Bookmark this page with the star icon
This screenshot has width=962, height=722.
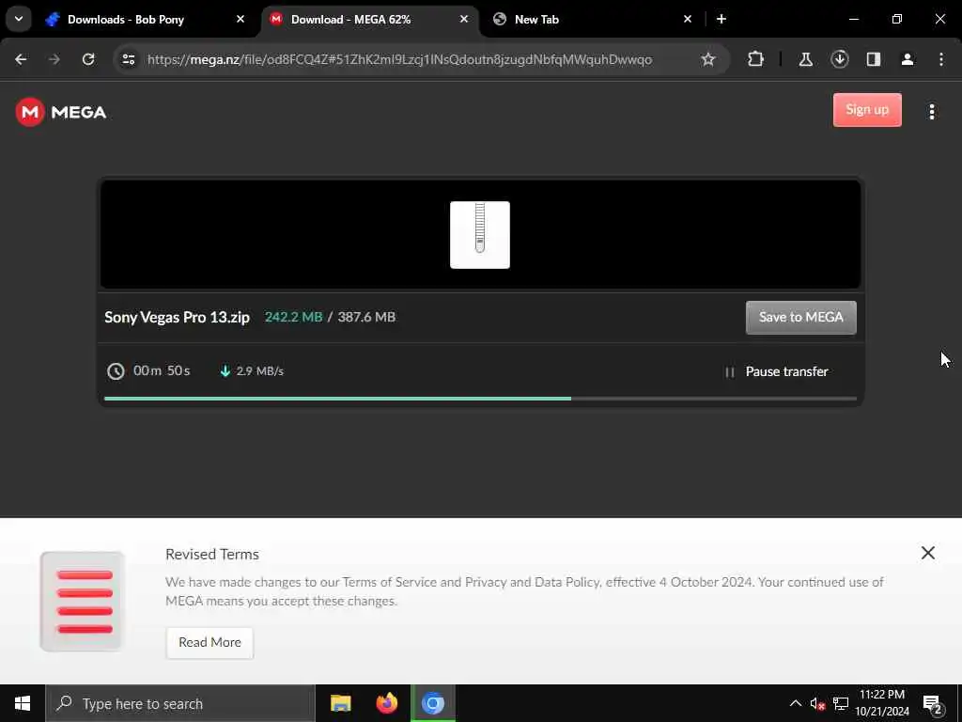(708, 59)
